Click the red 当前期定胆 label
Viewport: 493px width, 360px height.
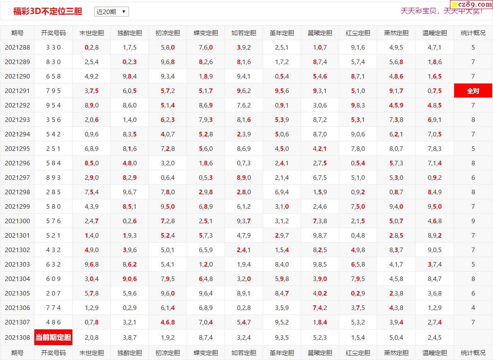53,337
